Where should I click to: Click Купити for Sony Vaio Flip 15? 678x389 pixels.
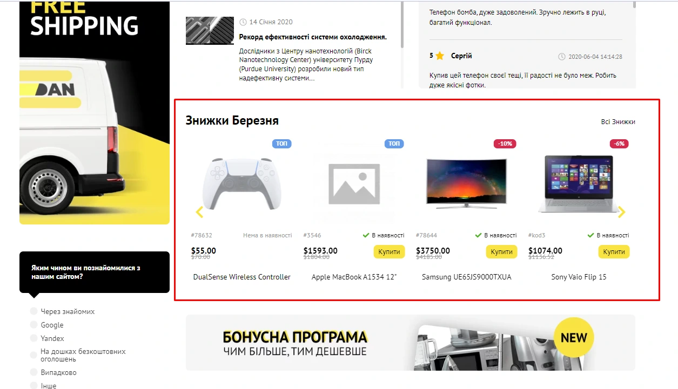coord(614,251)
